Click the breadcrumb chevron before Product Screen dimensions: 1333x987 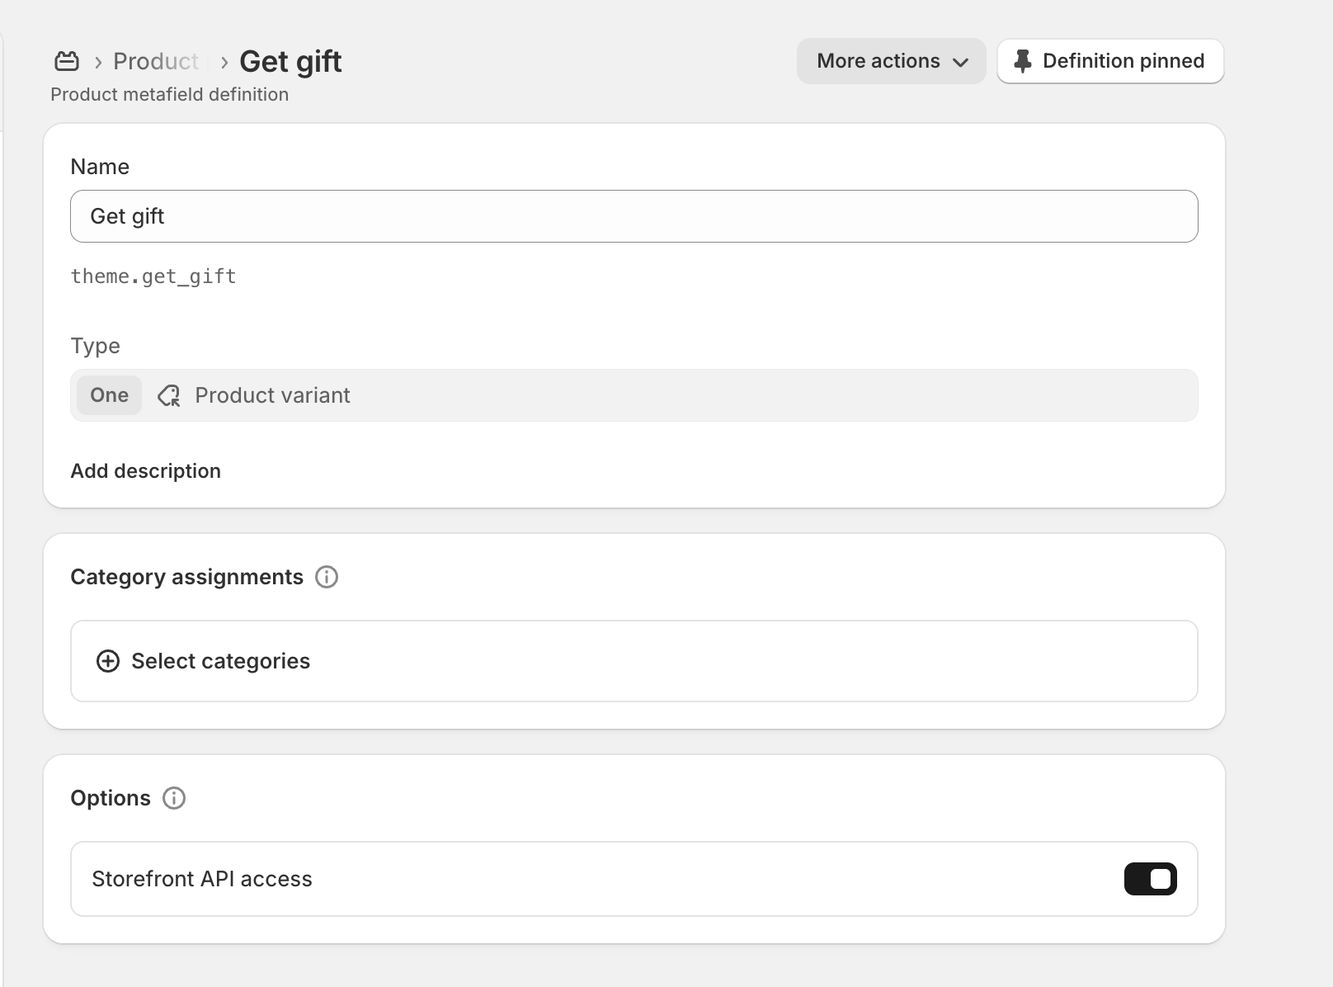(x=98, y=62)
